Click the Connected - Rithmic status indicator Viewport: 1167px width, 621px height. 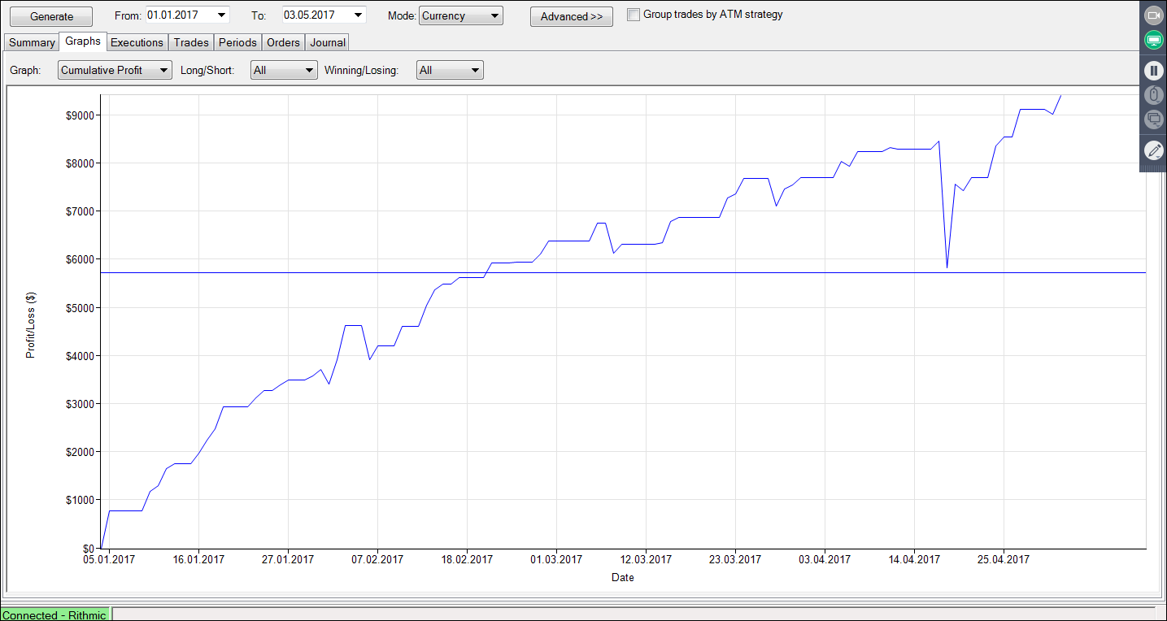pyautogui.click(x=54, y=614)
